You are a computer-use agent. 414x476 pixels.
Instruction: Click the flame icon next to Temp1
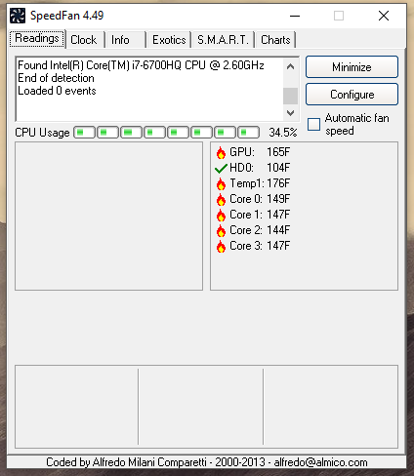(221, 183)
